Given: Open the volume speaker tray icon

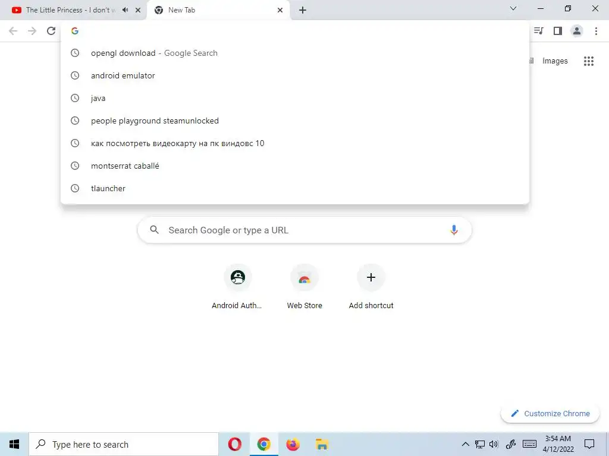Looking at the screenshot, I should (x=494, y=444).
